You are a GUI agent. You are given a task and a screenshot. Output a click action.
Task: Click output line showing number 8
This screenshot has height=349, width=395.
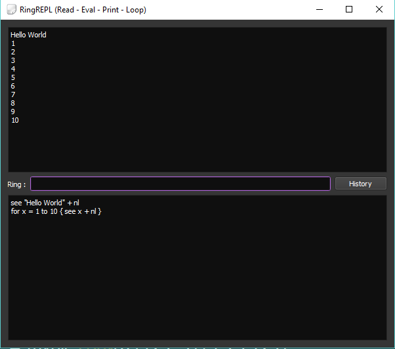pyautogui.click(x=13, y=103)
